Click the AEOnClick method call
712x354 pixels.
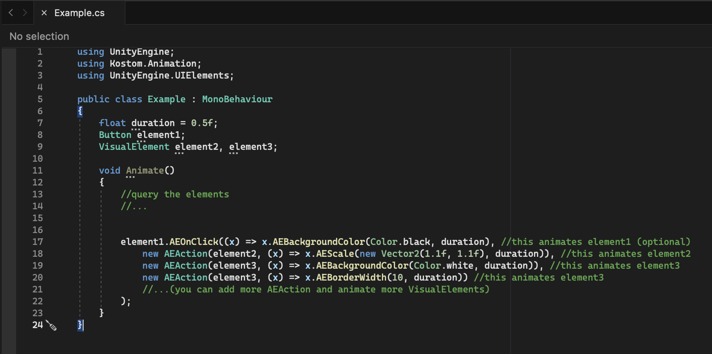click(194, 242)
